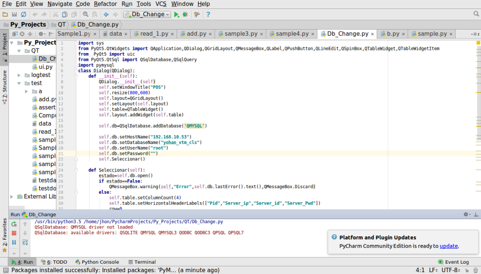Open the Terminal tool window button
This screenshot has height=274, width=481.
tap(142, 262)
